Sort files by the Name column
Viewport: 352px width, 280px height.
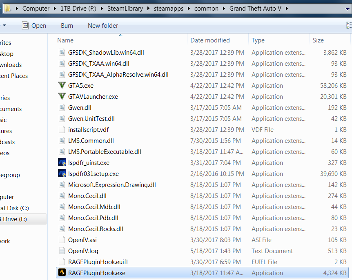(x=65, y=40)
